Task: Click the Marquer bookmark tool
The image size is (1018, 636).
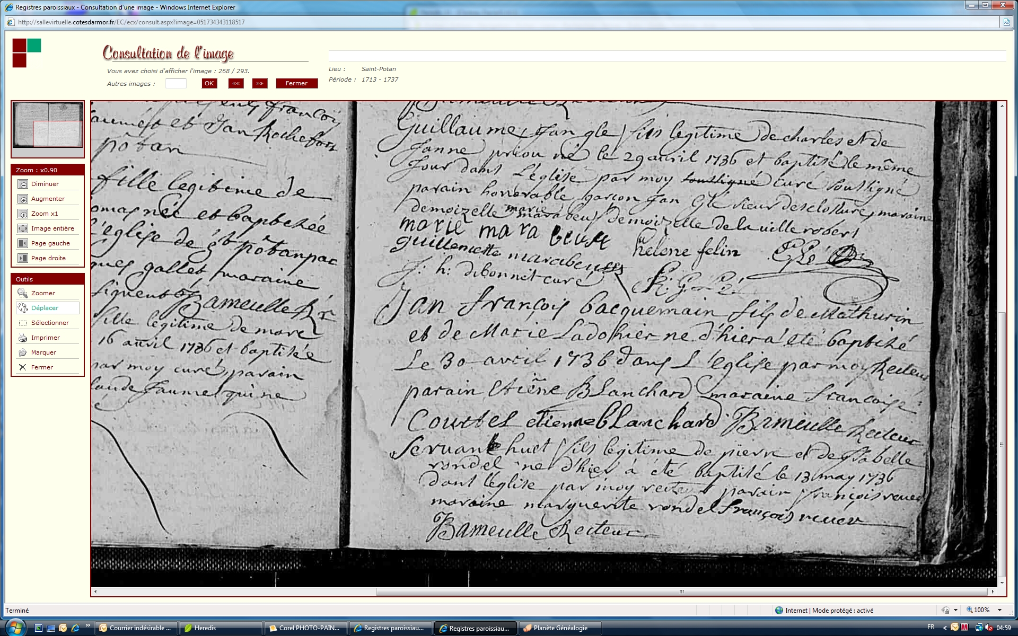Action: [x=23, y=352]
